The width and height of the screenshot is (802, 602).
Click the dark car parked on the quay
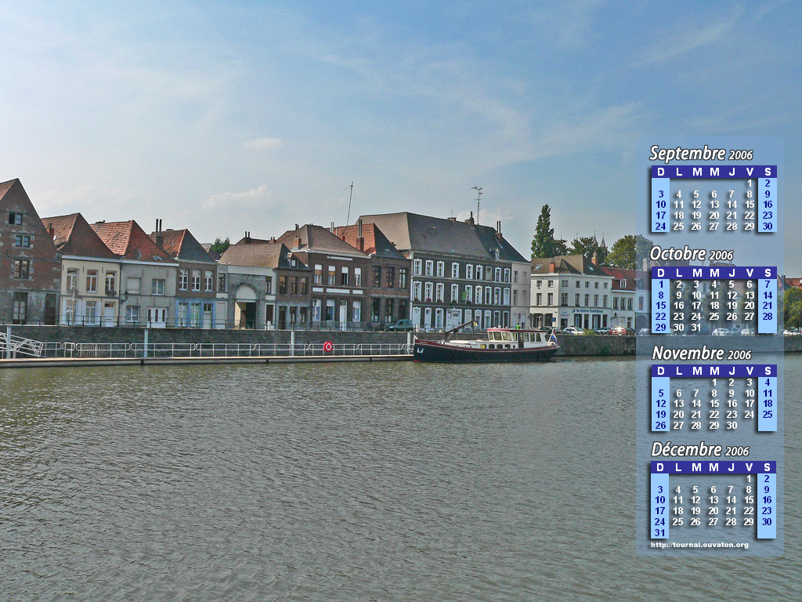(x=401, y=325)
